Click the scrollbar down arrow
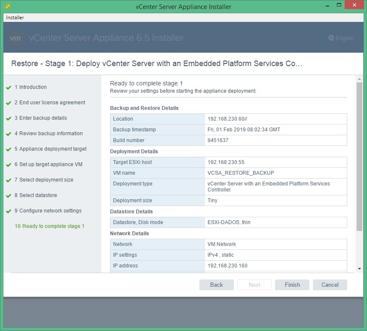The image size is (367, 331). [359, 268]
